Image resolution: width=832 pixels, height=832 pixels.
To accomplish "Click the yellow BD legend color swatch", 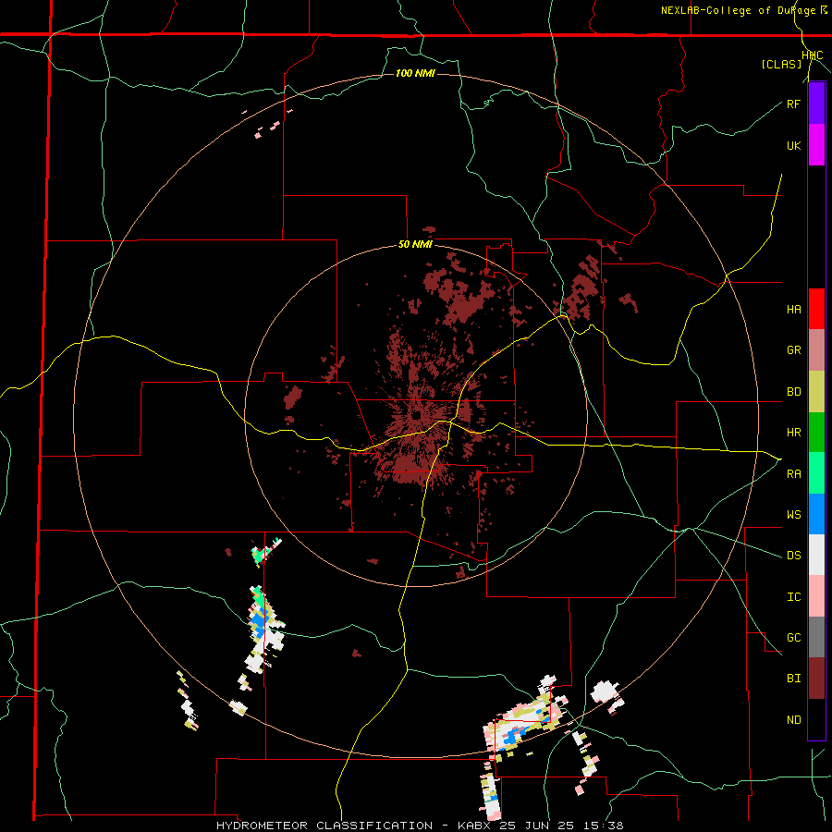I will [x=816, y=392].
